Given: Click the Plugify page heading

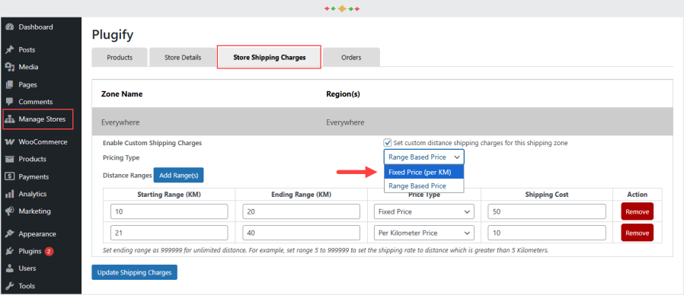Looking at the screenshot, I should click(113, 34).
